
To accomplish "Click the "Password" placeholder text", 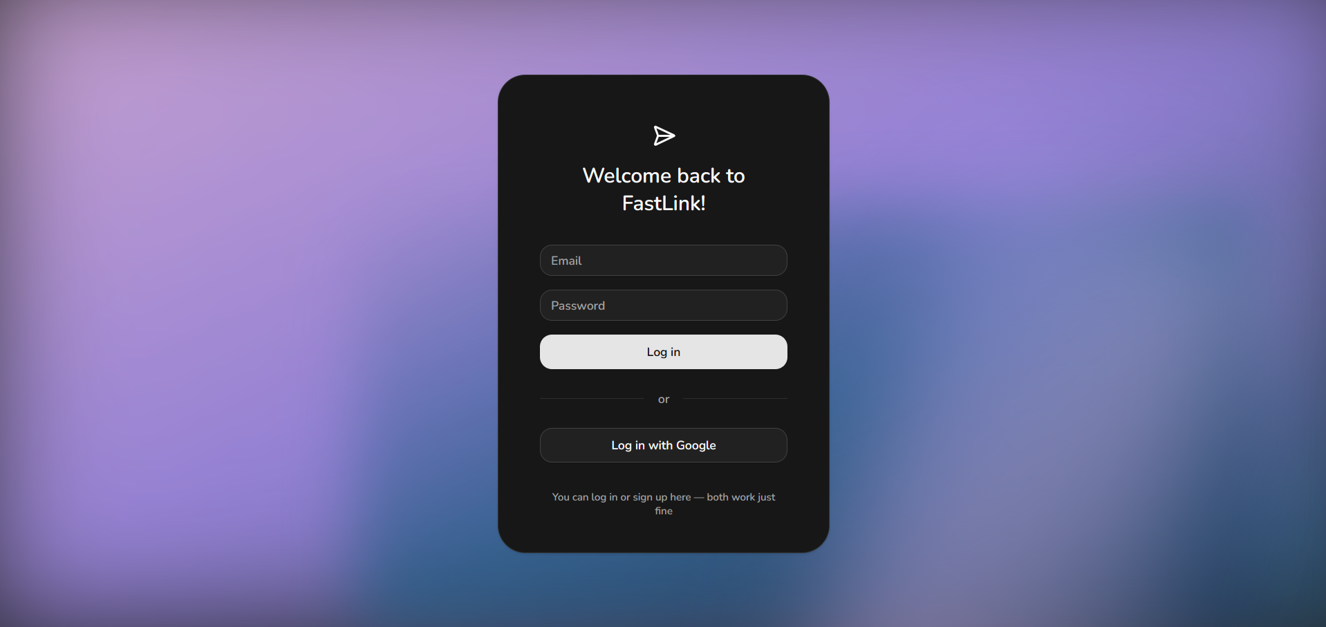I will coord(578,306).
